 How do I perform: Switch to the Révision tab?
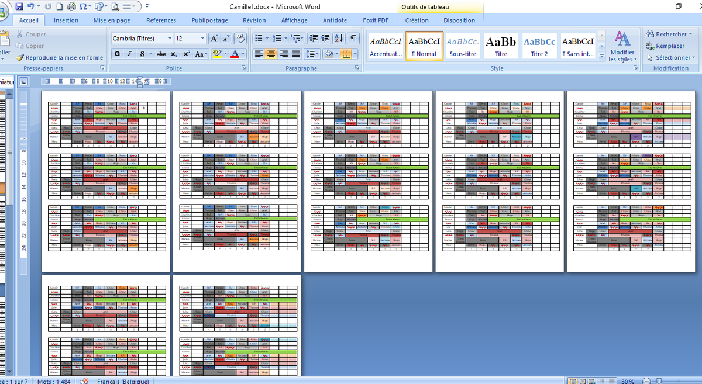254,20
